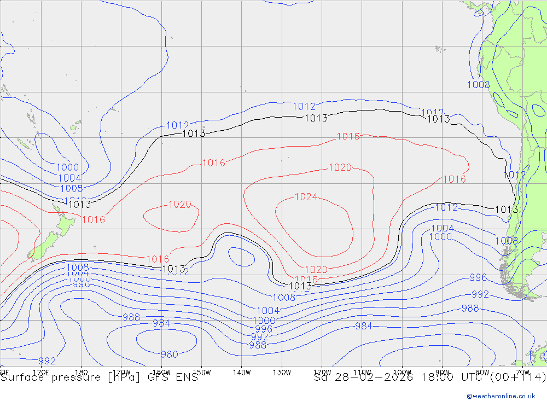
Task: Click the 980 low pressure label
Action: 170,354
